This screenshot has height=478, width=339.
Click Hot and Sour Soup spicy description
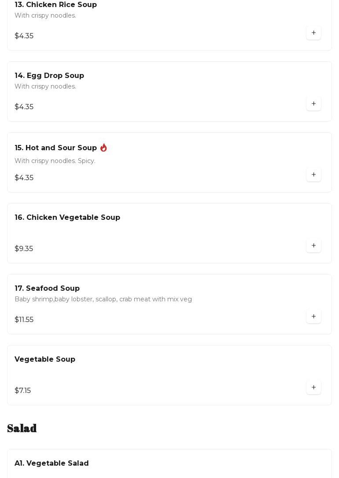(x=55, y=161)
